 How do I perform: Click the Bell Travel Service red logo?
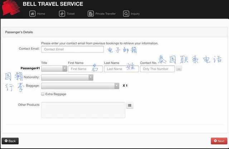tap(11, 7)
